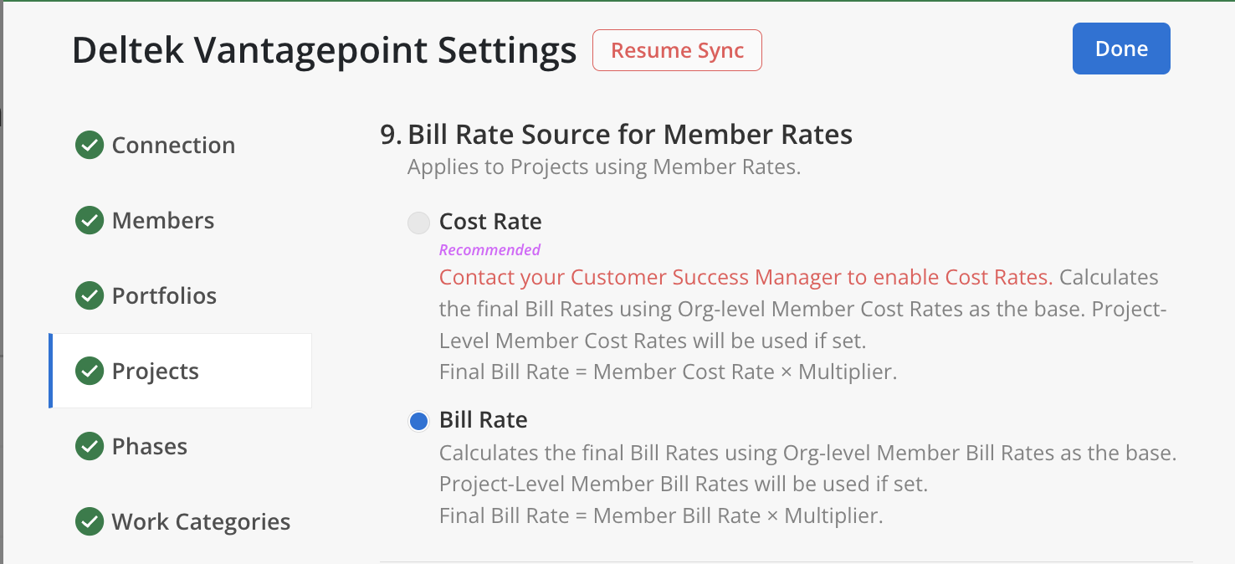
Task: Click the green checkmark icon beside Portfolios
Action: (90, 295)
